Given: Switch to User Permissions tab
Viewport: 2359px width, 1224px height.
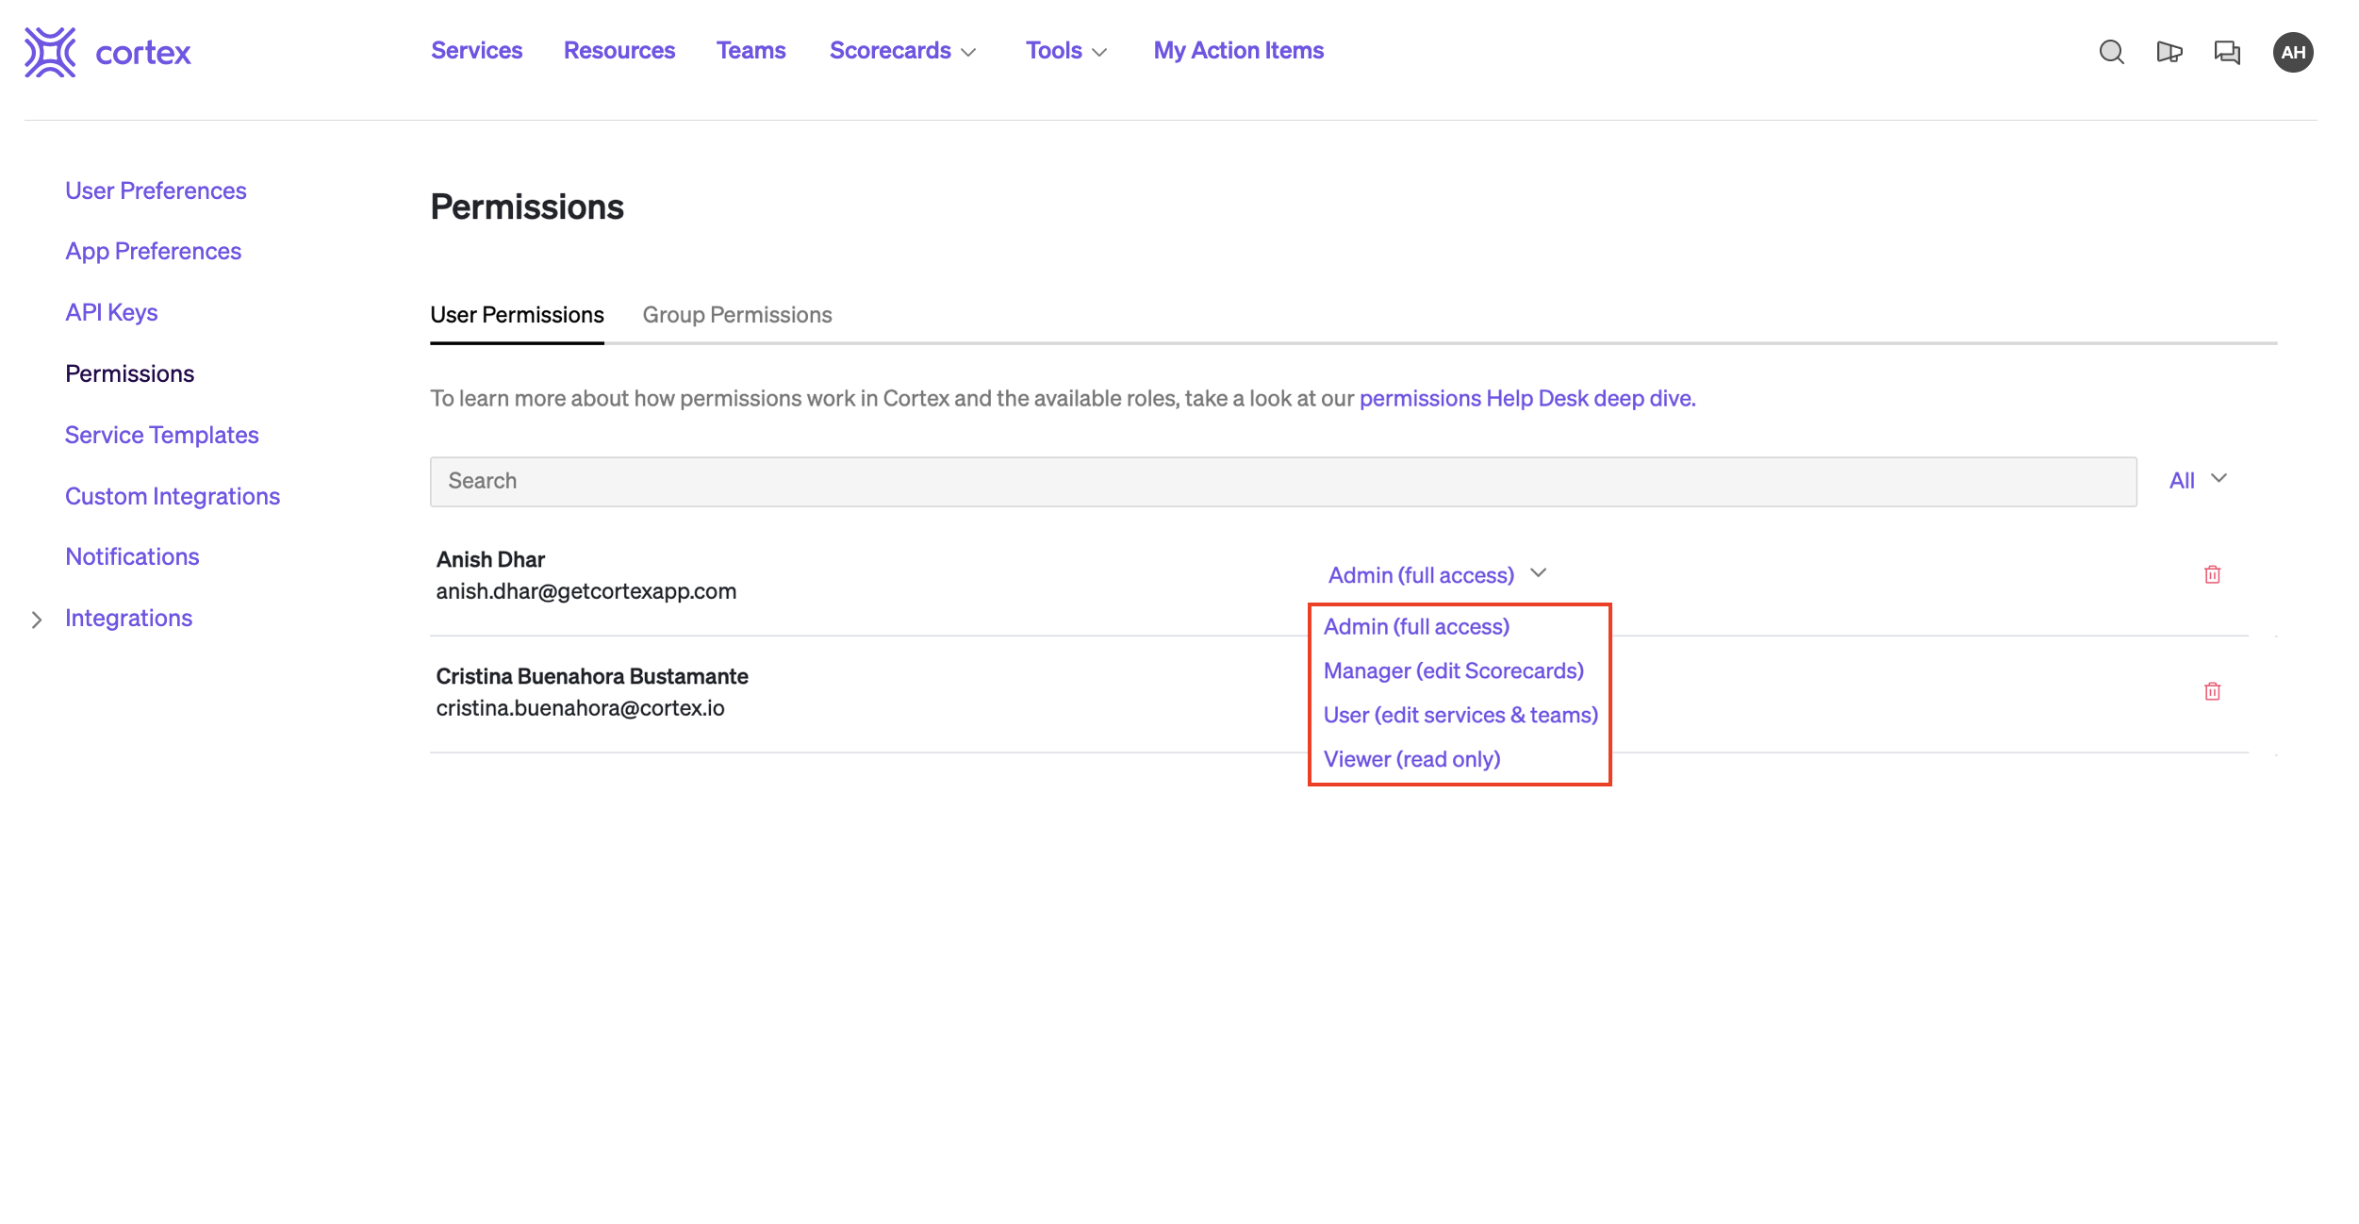Looking at the screenshot, I should pyautogui.click(x=517, y=315).
